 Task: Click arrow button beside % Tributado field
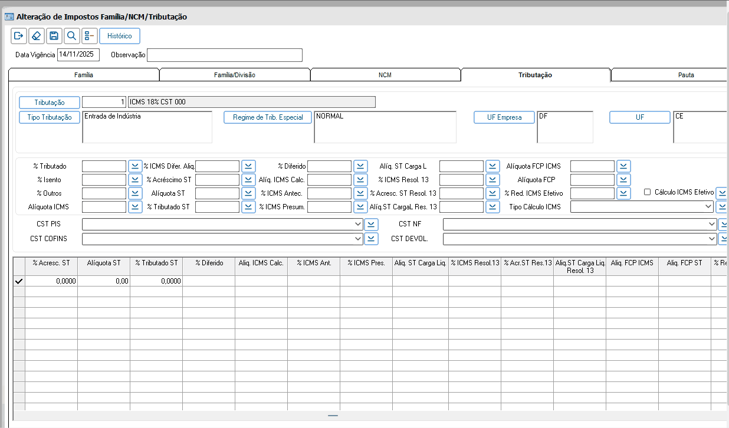click(x=135, y=166)
